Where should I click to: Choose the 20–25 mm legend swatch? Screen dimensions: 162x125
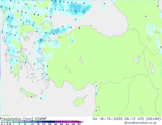pyautogui.click(x=45, y=122)
